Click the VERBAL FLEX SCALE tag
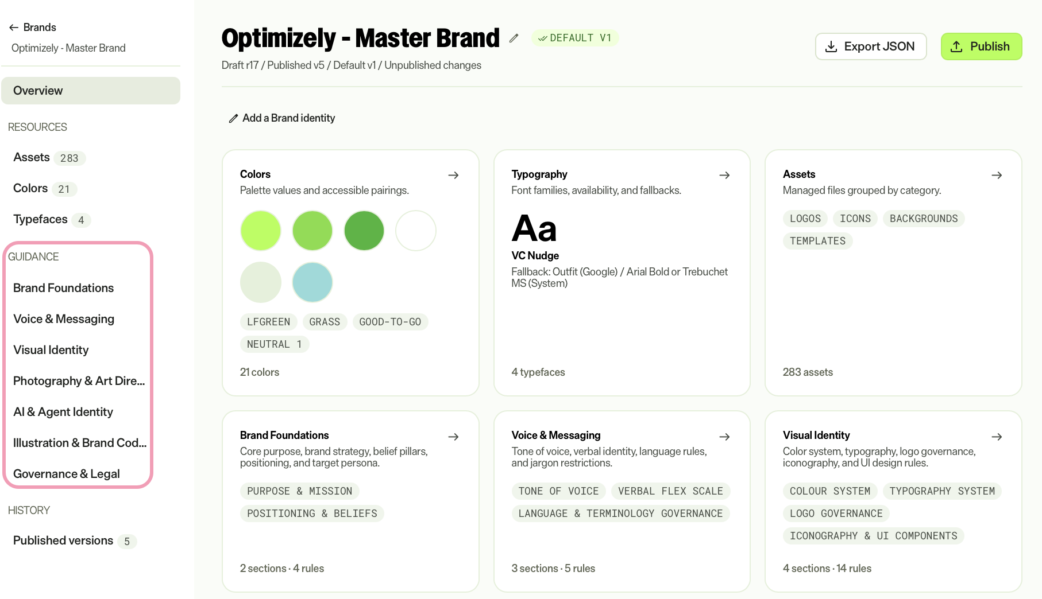This screenshot has height=599, width=1042. pos(670,491)
